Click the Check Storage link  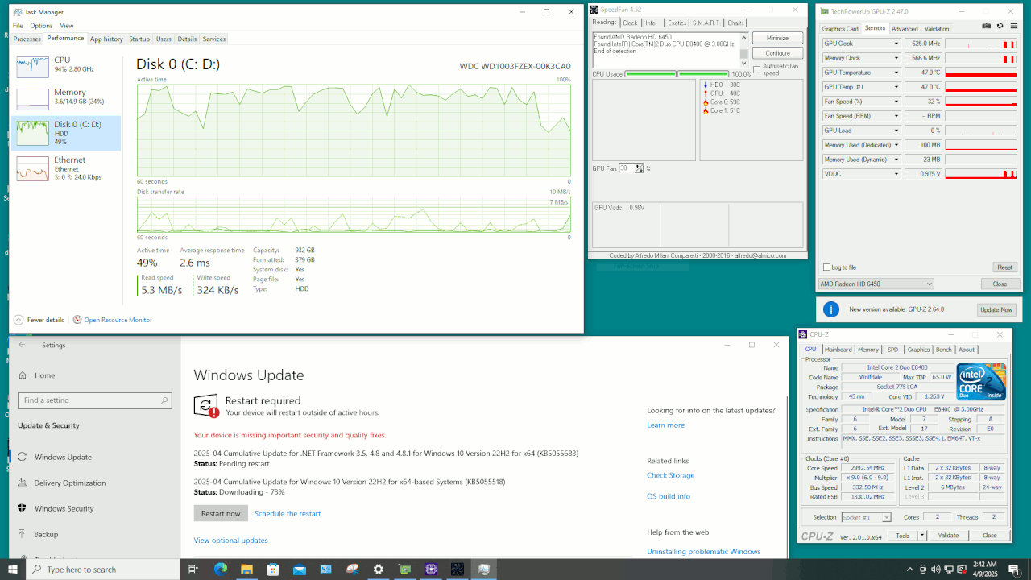coord(670,475)
